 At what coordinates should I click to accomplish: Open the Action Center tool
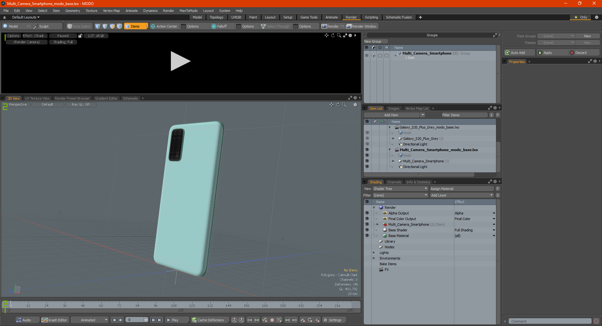tap(164, 26)
